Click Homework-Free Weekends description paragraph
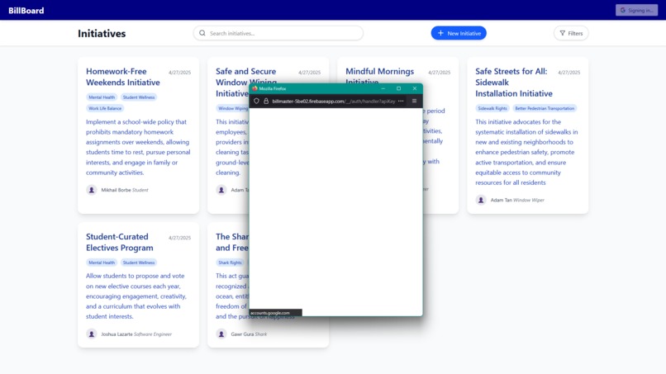The height and width of the screenshot is (374, 666). point(138,147)
